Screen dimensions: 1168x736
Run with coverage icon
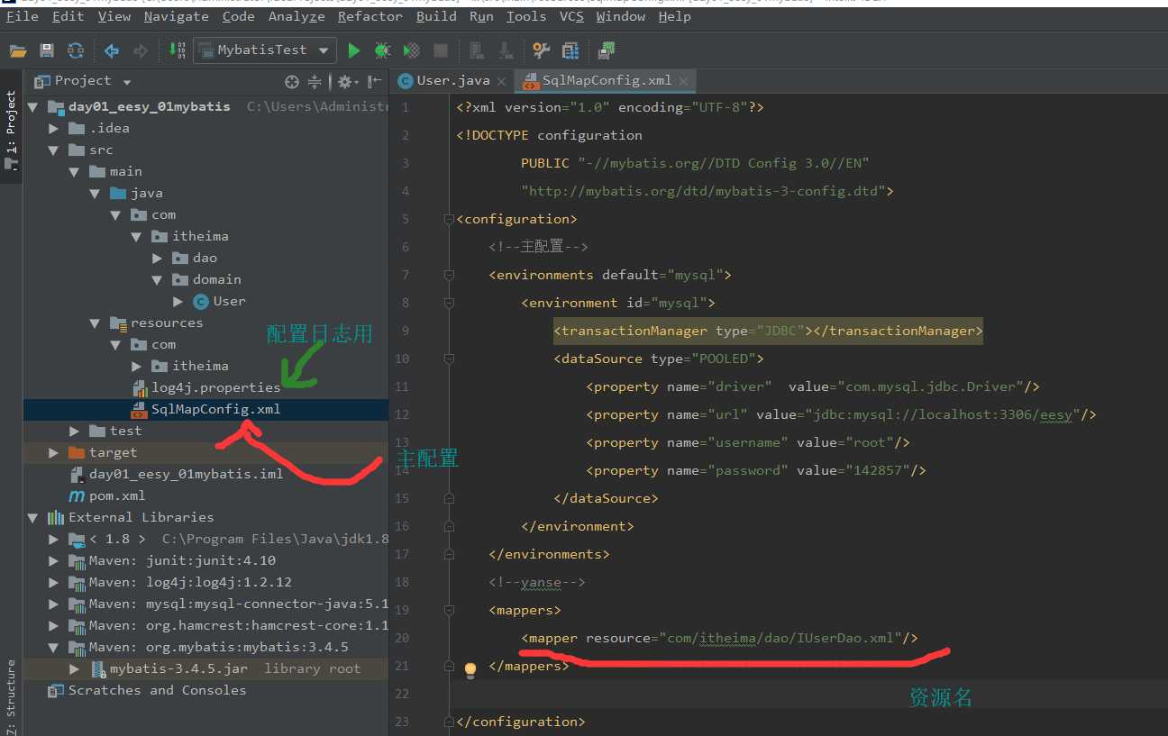[412, 50]
